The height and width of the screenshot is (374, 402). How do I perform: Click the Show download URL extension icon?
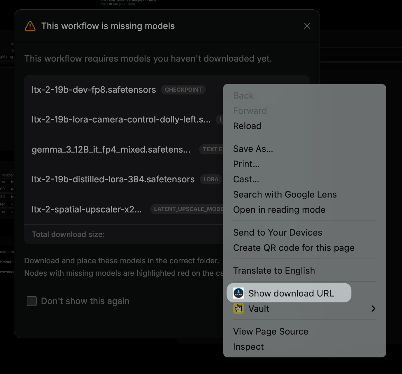tap(239, 293)
